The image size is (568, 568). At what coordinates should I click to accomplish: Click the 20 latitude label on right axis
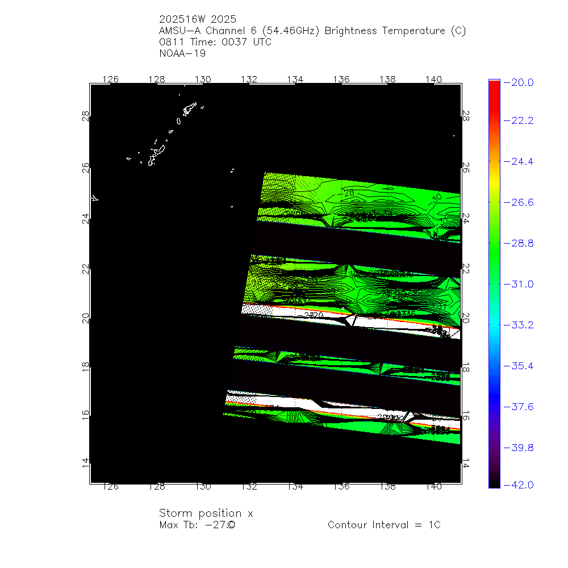(466, 319)
